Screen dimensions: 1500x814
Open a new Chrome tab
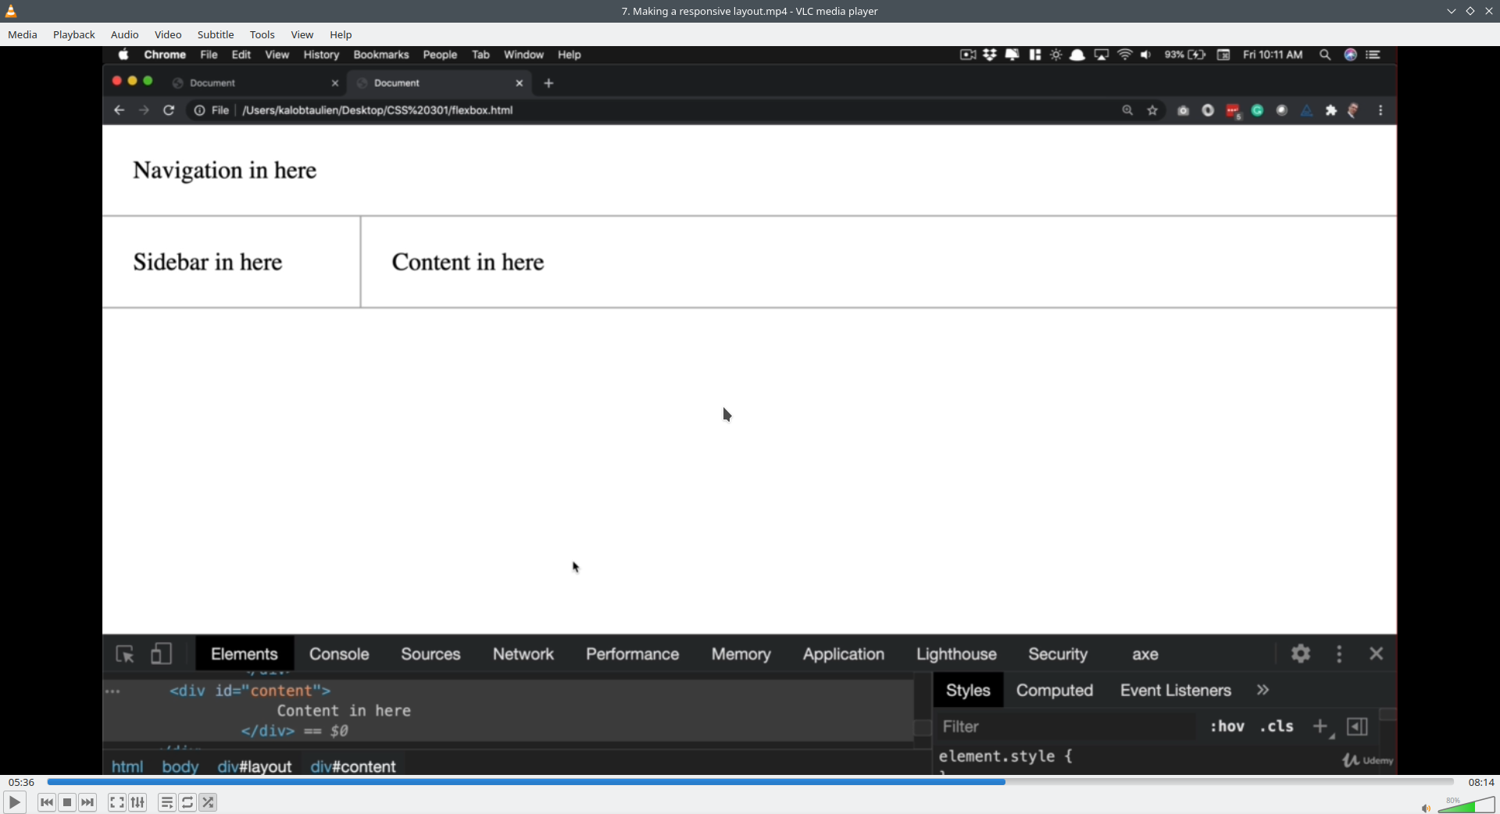[x=549, y=83]
